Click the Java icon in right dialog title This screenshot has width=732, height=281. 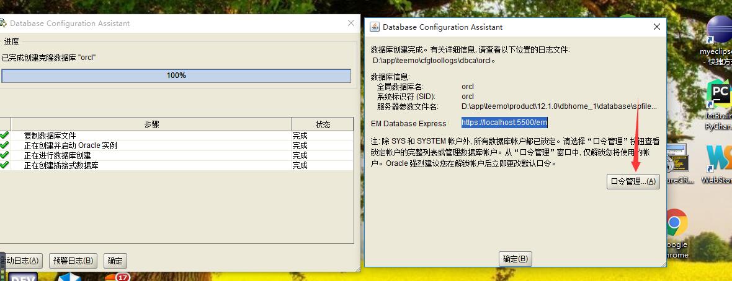point(375,27)
